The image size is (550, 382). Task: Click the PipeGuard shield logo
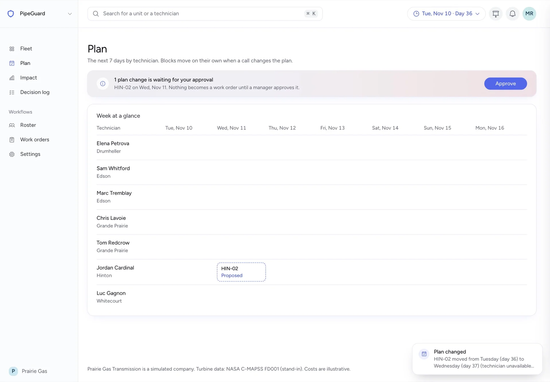point(11,13)
